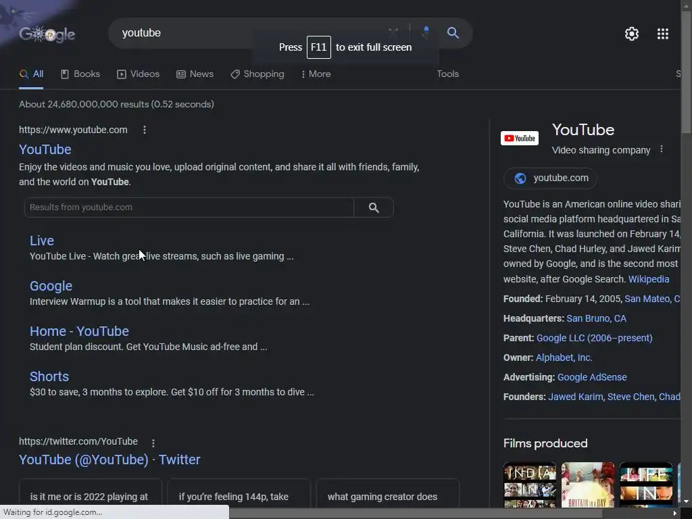
Task: Open the Home - YouTube sitelink
Action: [x=80, y=331]
